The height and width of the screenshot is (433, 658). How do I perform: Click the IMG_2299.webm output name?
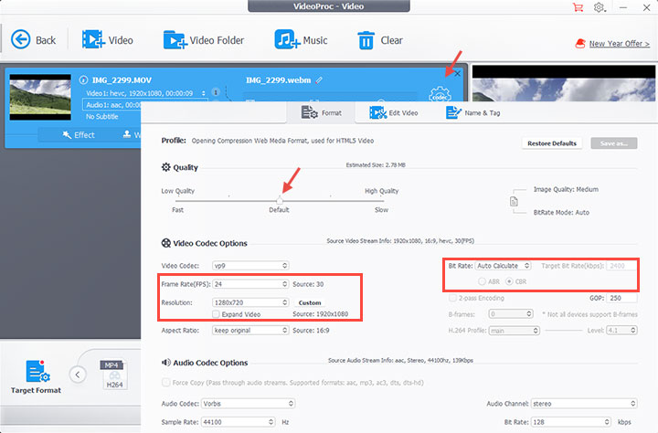coord(278,79)
